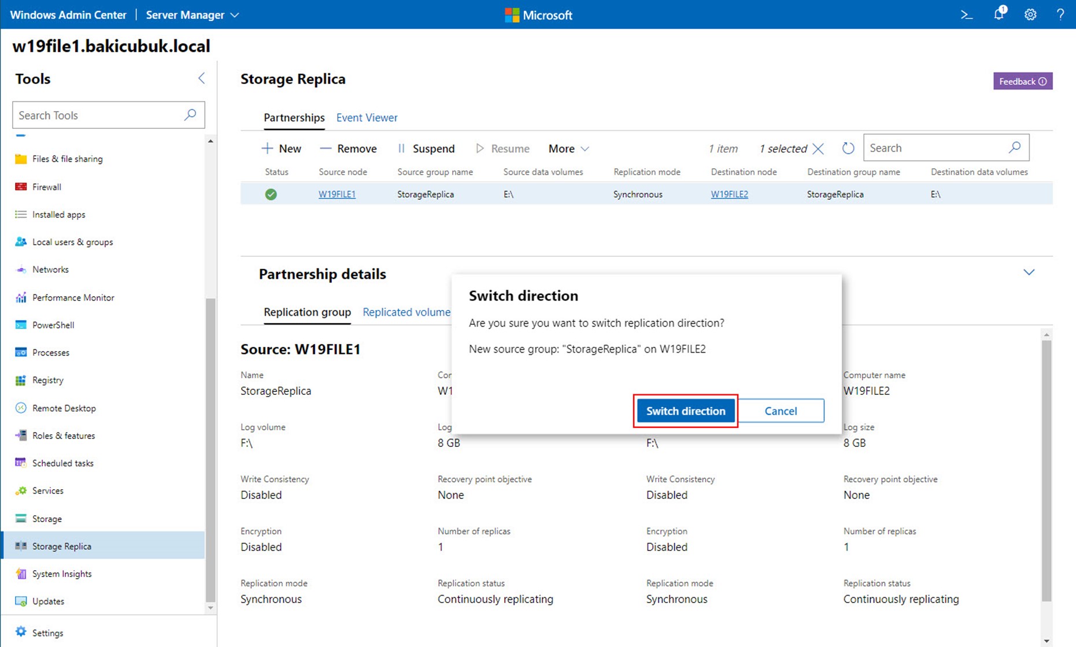The width and height of the screenshot is (1076, 647).
Task: Confirm with the Switch direction button
Action: click(686, 411)
